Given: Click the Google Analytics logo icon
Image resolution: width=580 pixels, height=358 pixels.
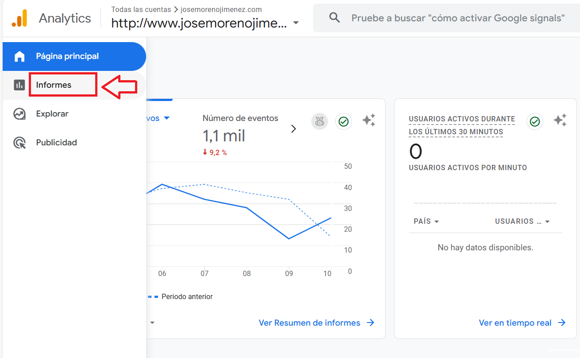Looking at the screenshot, I should (x=19, y=18).
